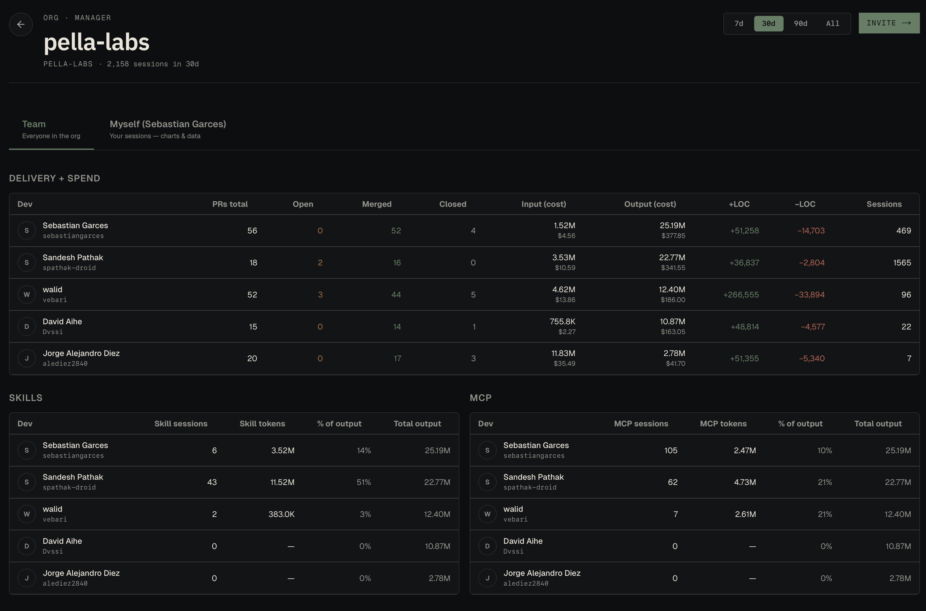
Task: Open Sebastian Garces name in Delivery table
Action: [x=75, y=225]
